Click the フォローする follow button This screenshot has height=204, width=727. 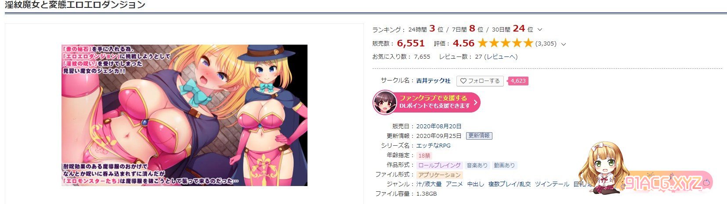click(480, 81)
